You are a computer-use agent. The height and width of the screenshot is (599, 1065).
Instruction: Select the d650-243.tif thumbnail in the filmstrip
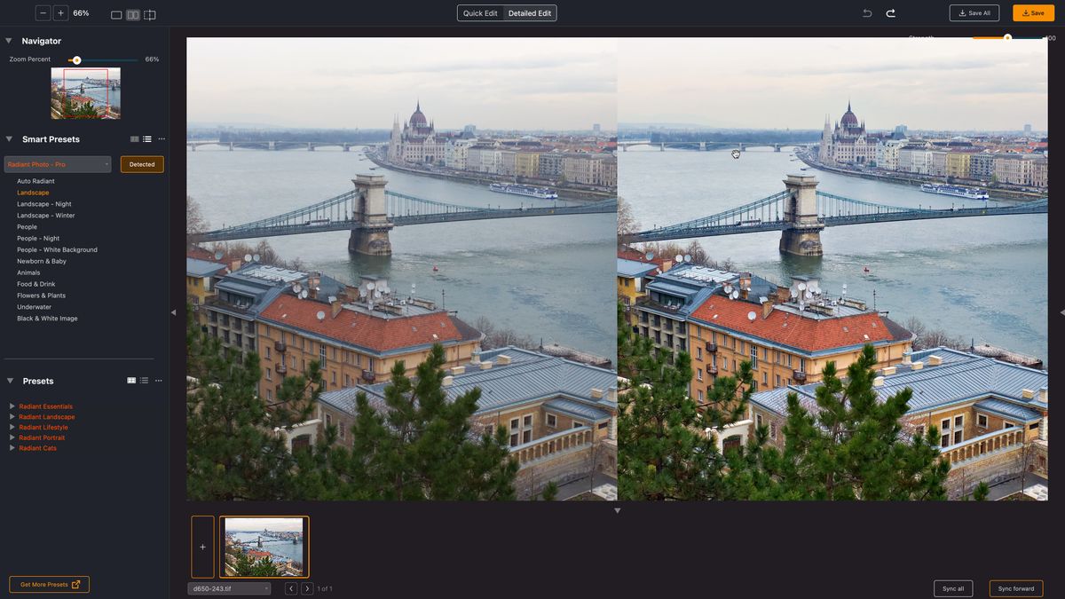[263, 545]
